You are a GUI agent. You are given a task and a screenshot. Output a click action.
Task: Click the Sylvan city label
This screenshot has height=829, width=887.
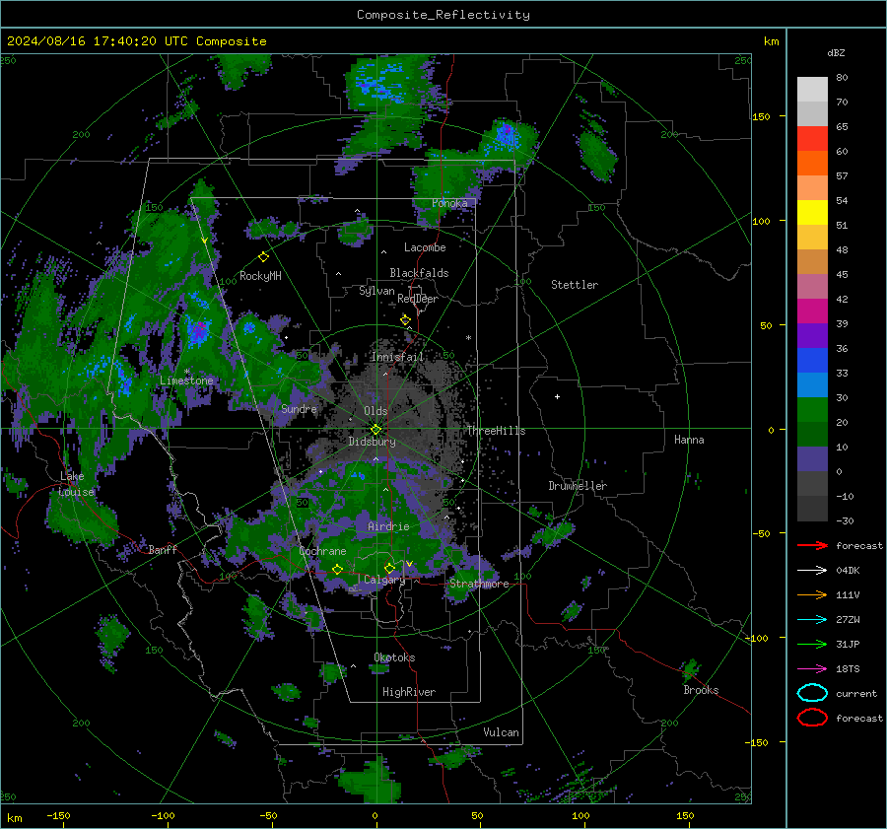coord(376,291)
